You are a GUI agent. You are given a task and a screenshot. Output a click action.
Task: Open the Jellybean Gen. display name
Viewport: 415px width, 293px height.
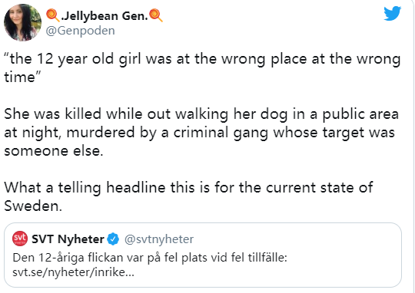105,16
